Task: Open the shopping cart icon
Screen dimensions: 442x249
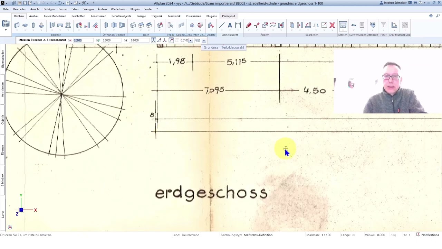Action: click(x=415, y=3)
